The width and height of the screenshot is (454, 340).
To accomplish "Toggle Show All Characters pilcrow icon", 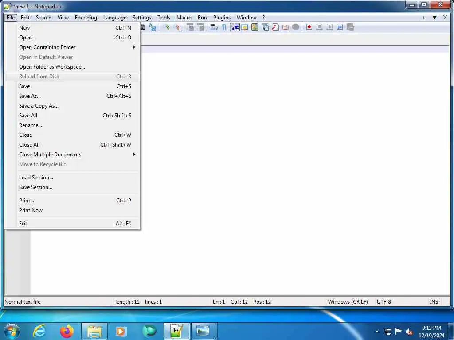I will tap(224, 27).
